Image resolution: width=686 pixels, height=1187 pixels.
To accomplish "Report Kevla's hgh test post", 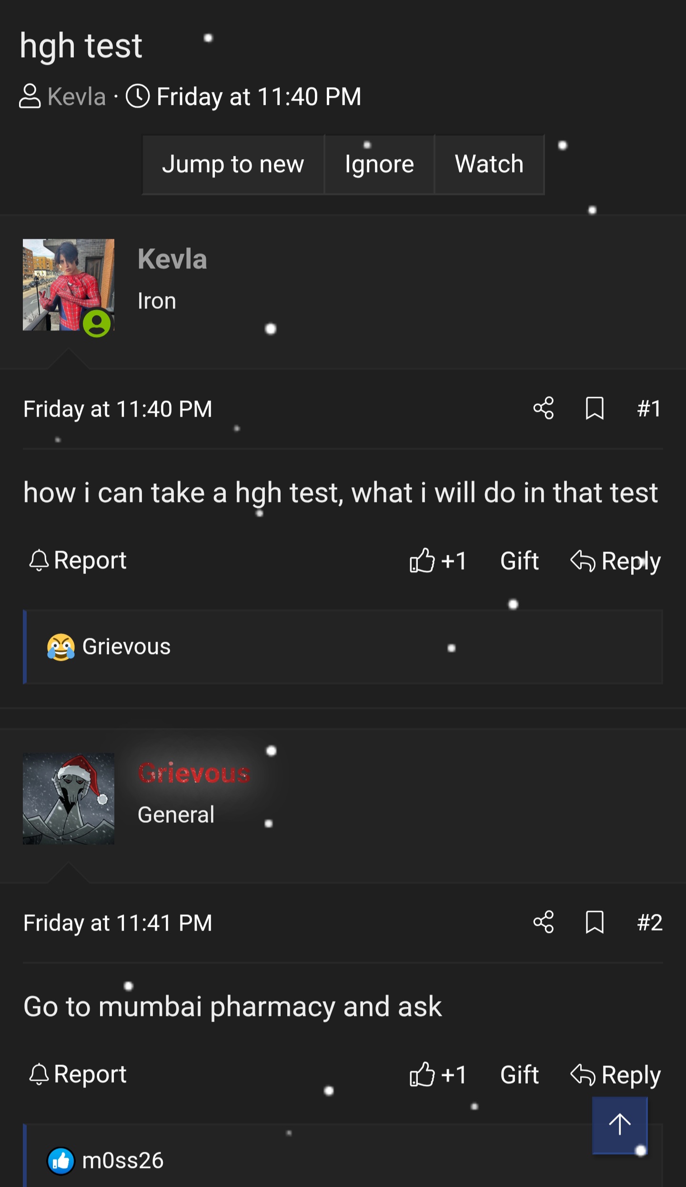I will pyautogui.click(x=78, y=560).
